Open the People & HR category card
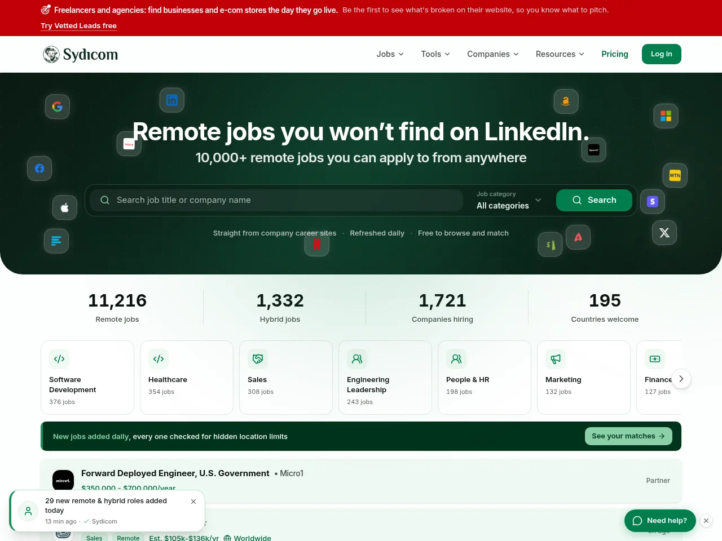 click(485, 378)
